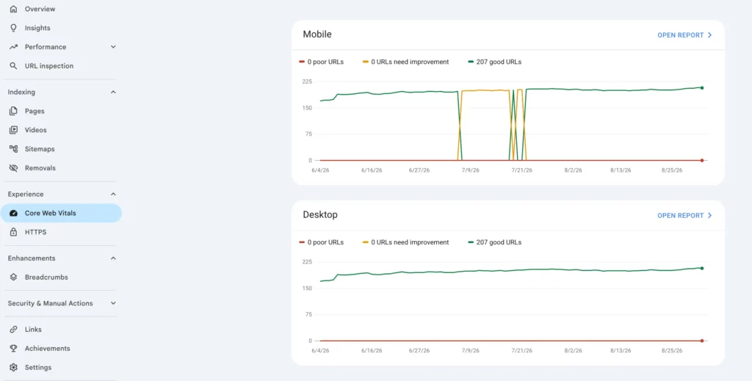Collapse the Indexing section chevron
752x381 pixels.
[x=113, y=92]
